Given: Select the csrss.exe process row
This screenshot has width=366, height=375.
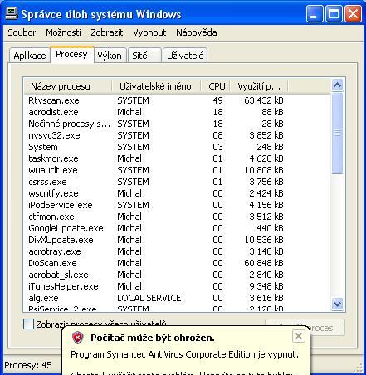Looking at the screenshot, I should 177,182.
